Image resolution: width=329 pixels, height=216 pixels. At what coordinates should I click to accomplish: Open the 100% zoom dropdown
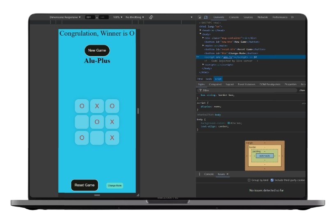point(118,17)
